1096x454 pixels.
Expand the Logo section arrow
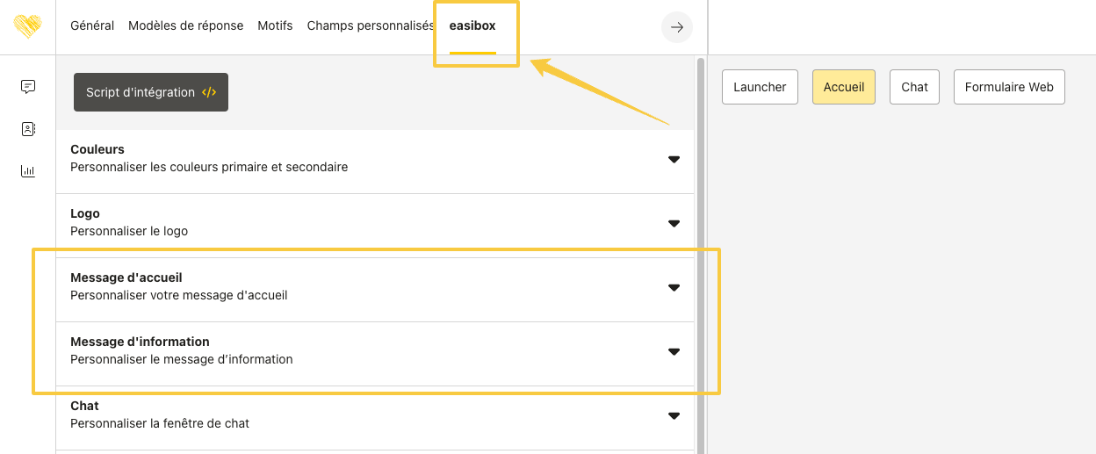point(674,223)
